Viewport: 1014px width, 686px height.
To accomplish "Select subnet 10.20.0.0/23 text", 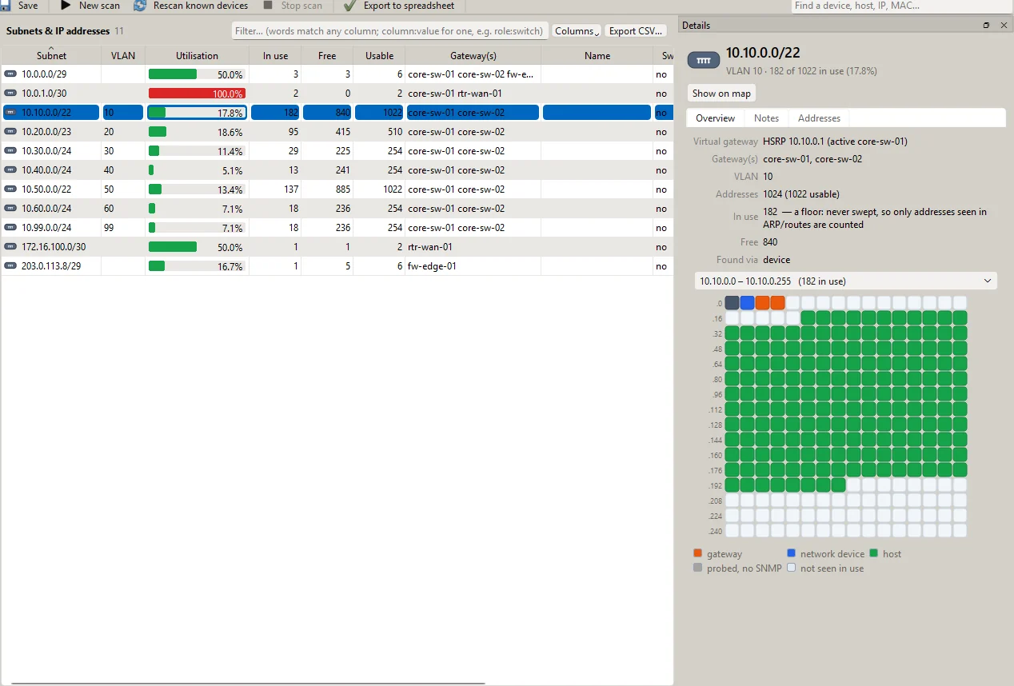I will tap(46, 132).
